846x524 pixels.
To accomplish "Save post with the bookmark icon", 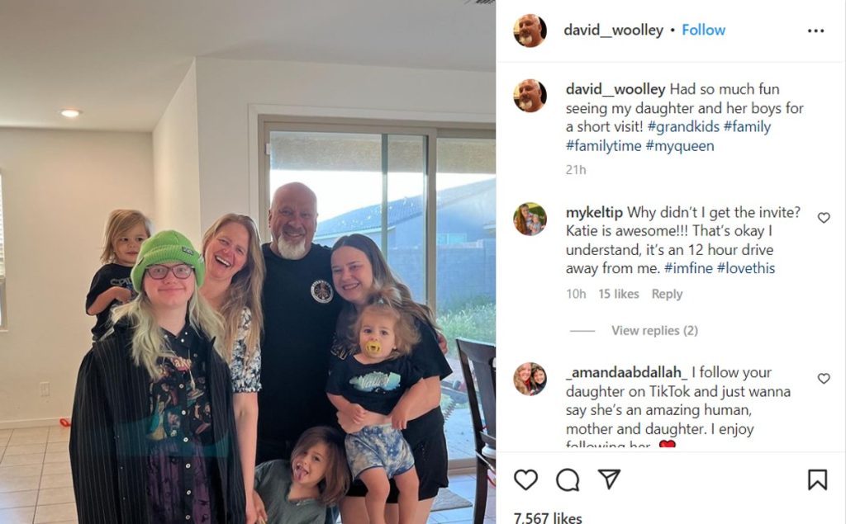I will [817, 479].
